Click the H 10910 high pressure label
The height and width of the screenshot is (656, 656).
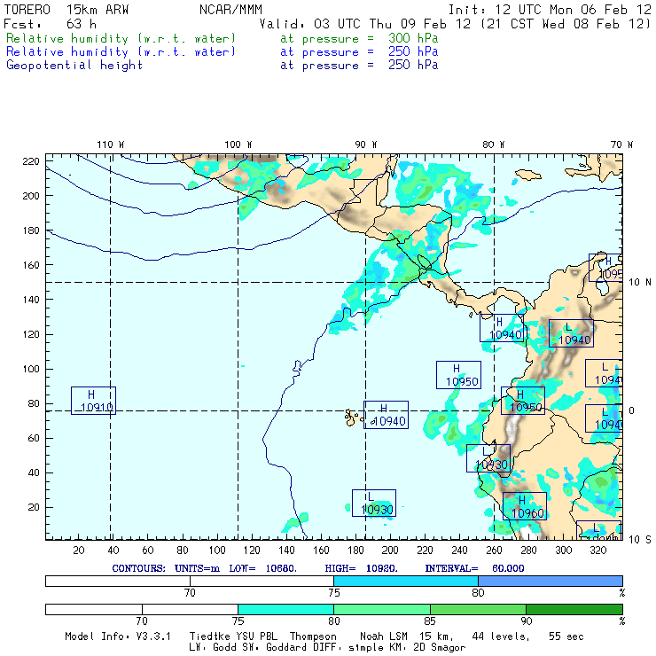(93, 401)
